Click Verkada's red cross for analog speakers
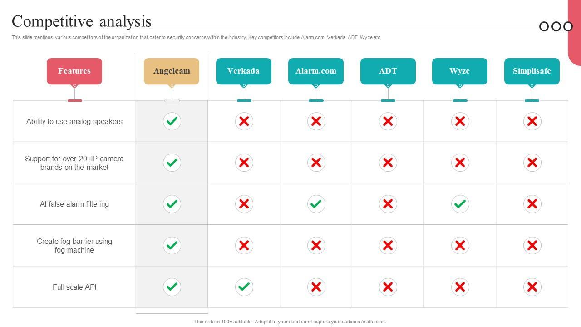This screenshot has height=327, width=581. point(244,121)
